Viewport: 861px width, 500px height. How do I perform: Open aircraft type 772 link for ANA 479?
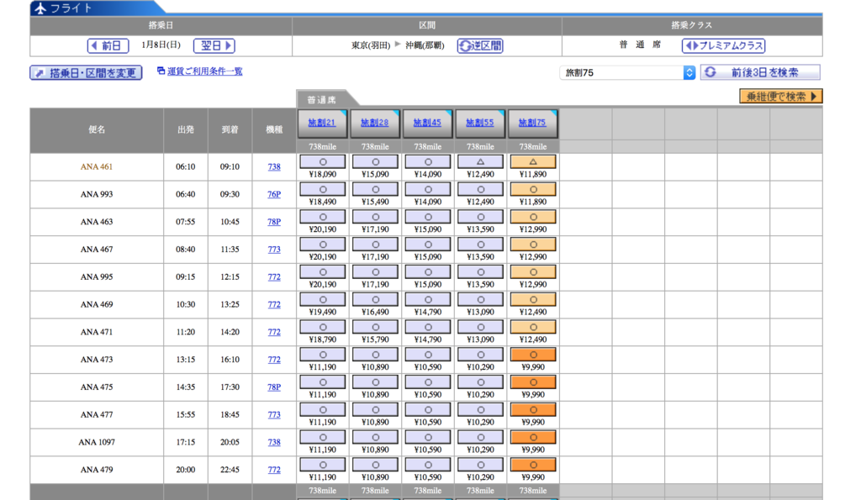[x=274, y=470]
